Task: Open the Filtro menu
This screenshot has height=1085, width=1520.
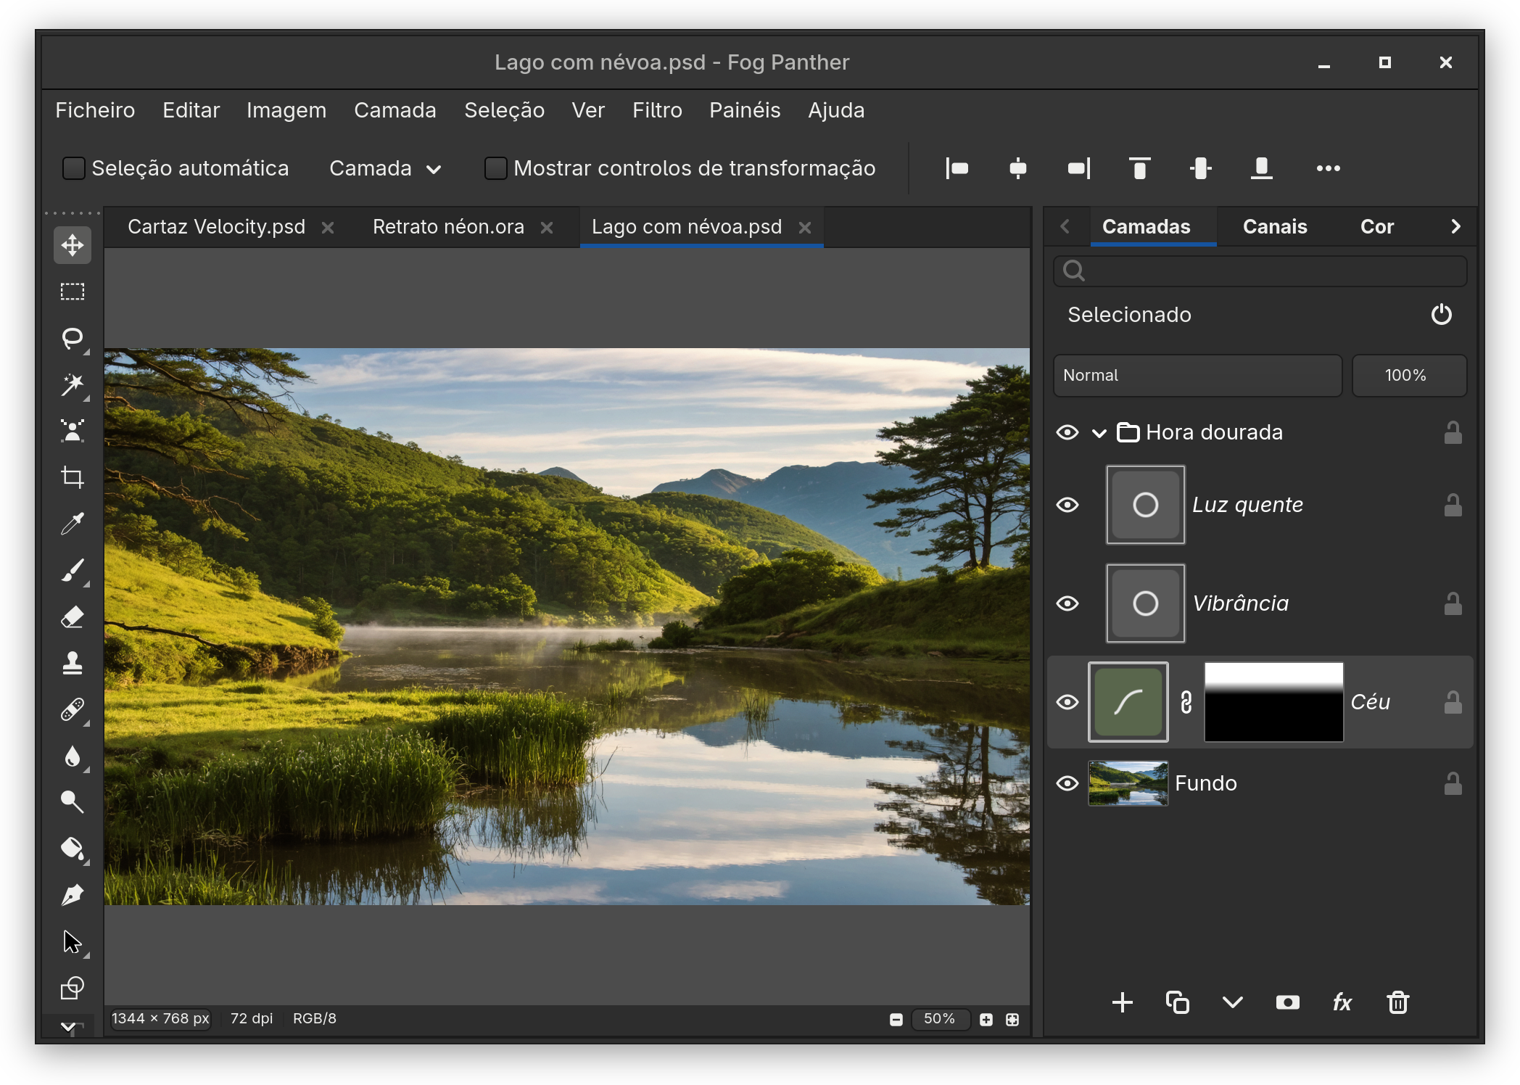Action: [657, 110]
